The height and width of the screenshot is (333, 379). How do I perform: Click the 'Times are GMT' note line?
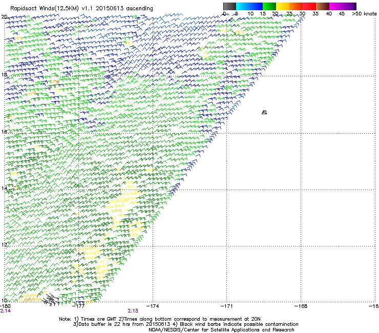coord(160,319)
